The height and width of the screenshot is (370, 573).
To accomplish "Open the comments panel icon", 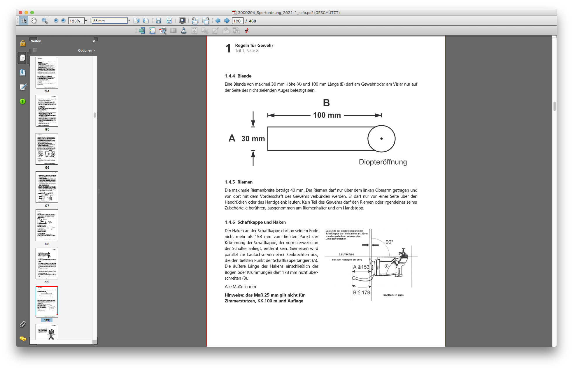I will [x=23, y=339].
